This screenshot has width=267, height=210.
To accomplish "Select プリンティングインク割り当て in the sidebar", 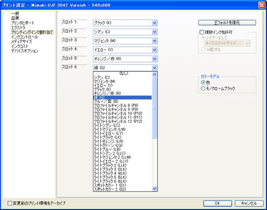I will coord(32,32).
